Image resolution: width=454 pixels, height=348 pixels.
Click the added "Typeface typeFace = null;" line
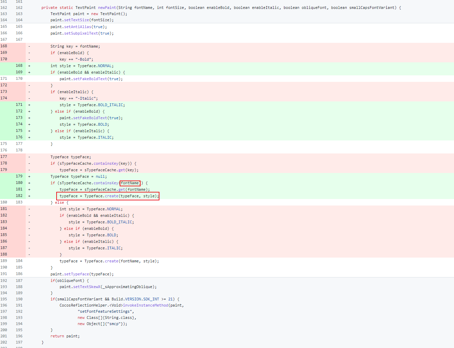point(79,177)
